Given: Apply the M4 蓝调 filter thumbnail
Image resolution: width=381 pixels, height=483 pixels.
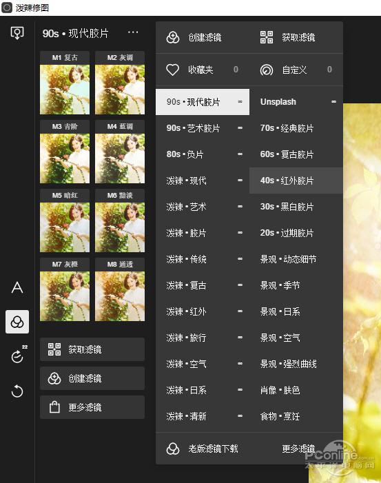Looking at the screenshot, I should [120, 152].
